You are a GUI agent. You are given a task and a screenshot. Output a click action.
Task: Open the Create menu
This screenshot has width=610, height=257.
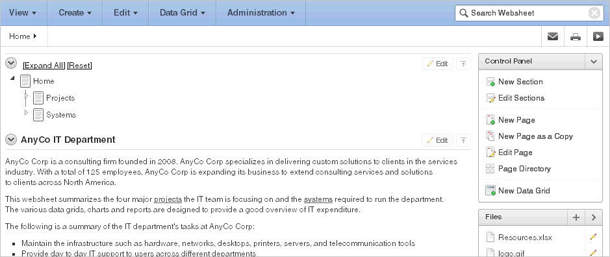pyautogui.click(x=75, y=13)
